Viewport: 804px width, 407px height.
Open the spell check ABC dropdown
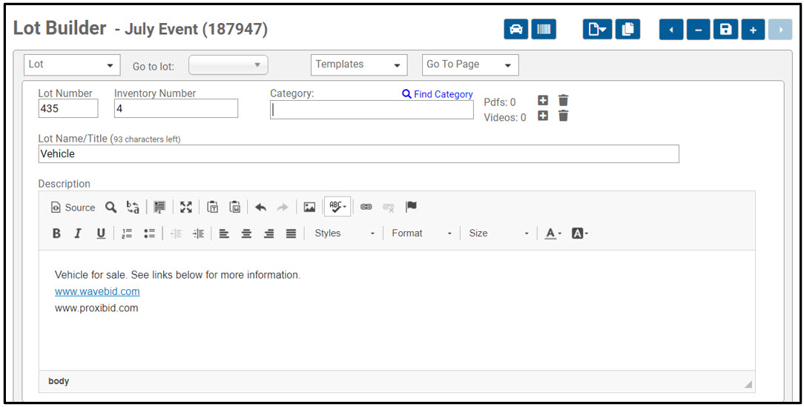[337, 207]
